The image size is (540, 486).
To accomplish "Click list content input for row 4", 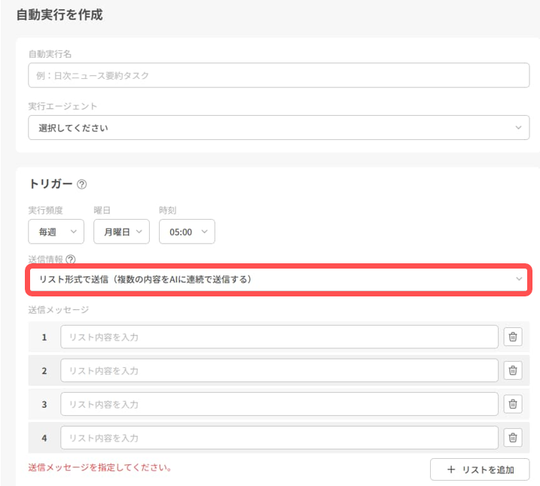I will click(279, 438).
